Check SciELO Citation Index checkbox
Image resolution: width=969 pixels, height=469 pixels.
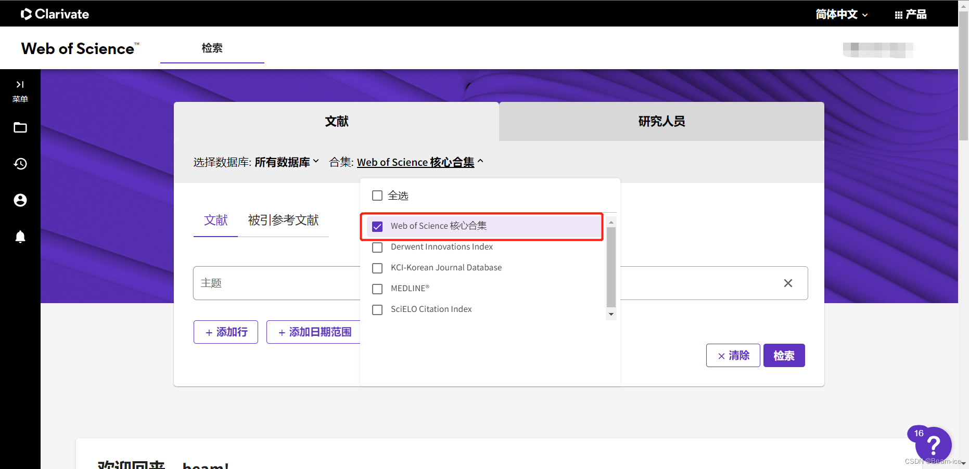[377, 309]
